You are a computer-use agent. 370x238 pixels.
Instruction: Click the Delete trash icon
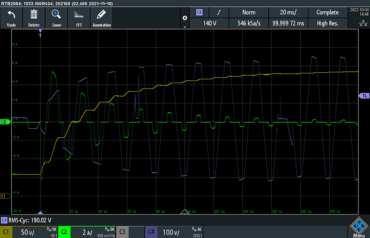[34, 18]
